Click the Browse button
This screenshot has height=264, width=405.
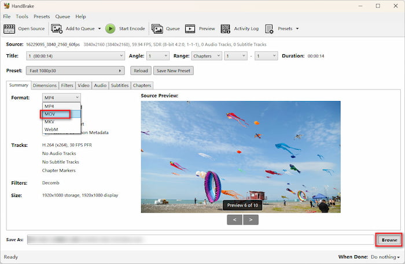click(389, 240)
